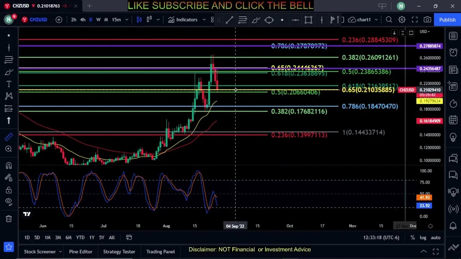
Task: Open favorites star in bottom-left corner
Action: click(x=9, y=247)
